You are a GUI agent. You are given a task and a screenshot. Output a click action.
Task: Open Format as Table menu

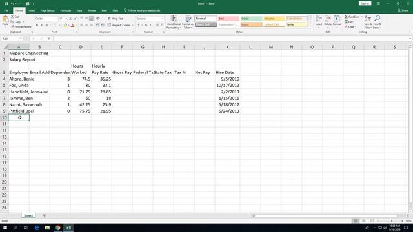pos(188,22)
